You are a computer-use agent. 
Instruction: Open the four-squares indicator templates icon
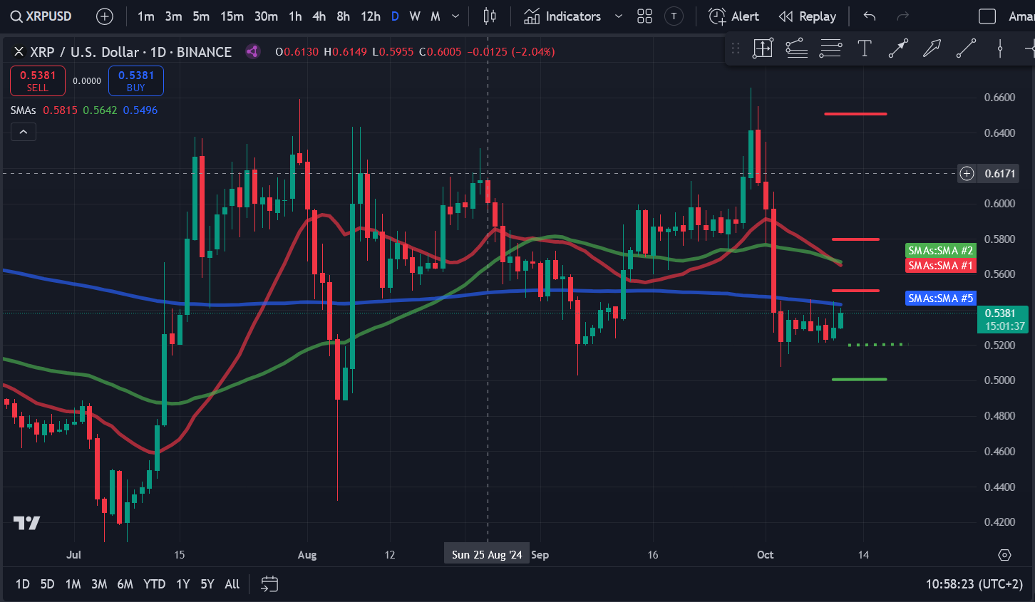click(644, 16)
